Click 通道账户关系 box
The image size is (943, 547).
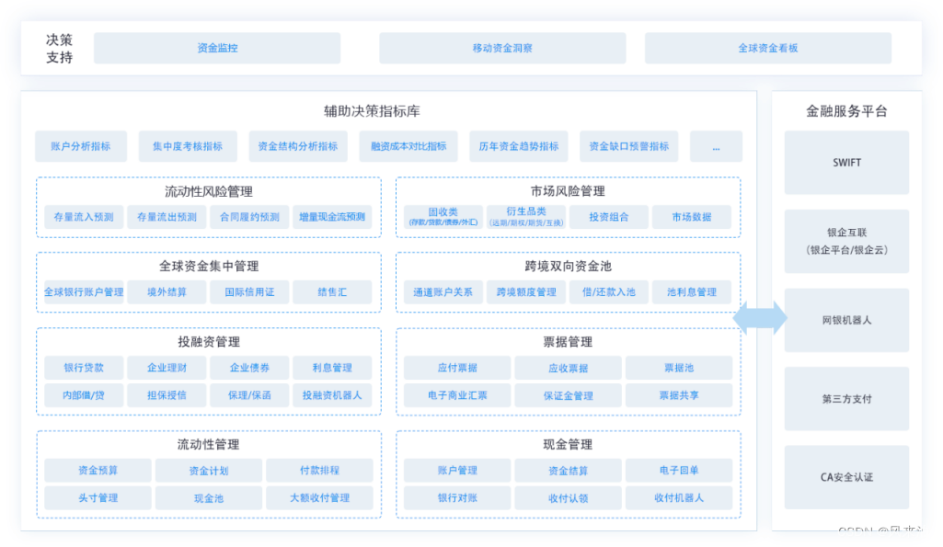pyautogui.click(x=443, y=292)
